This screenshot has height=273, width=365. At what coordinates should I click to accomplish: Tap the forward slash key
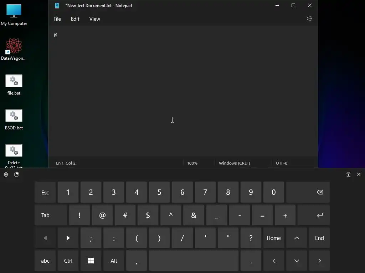click(182, 238)
